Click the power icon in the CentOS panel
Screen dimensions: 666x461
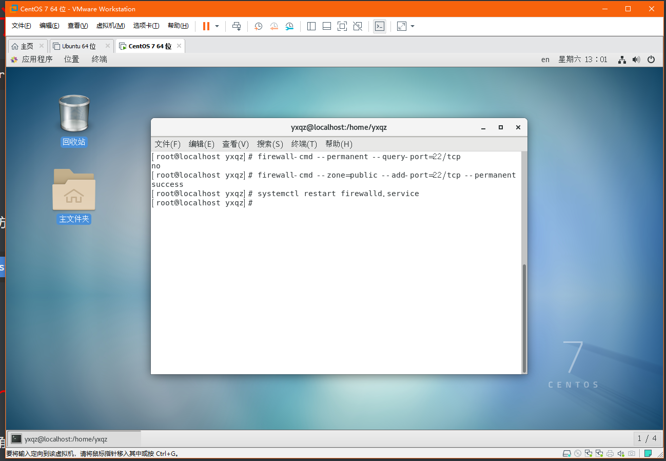coord(651,60)
